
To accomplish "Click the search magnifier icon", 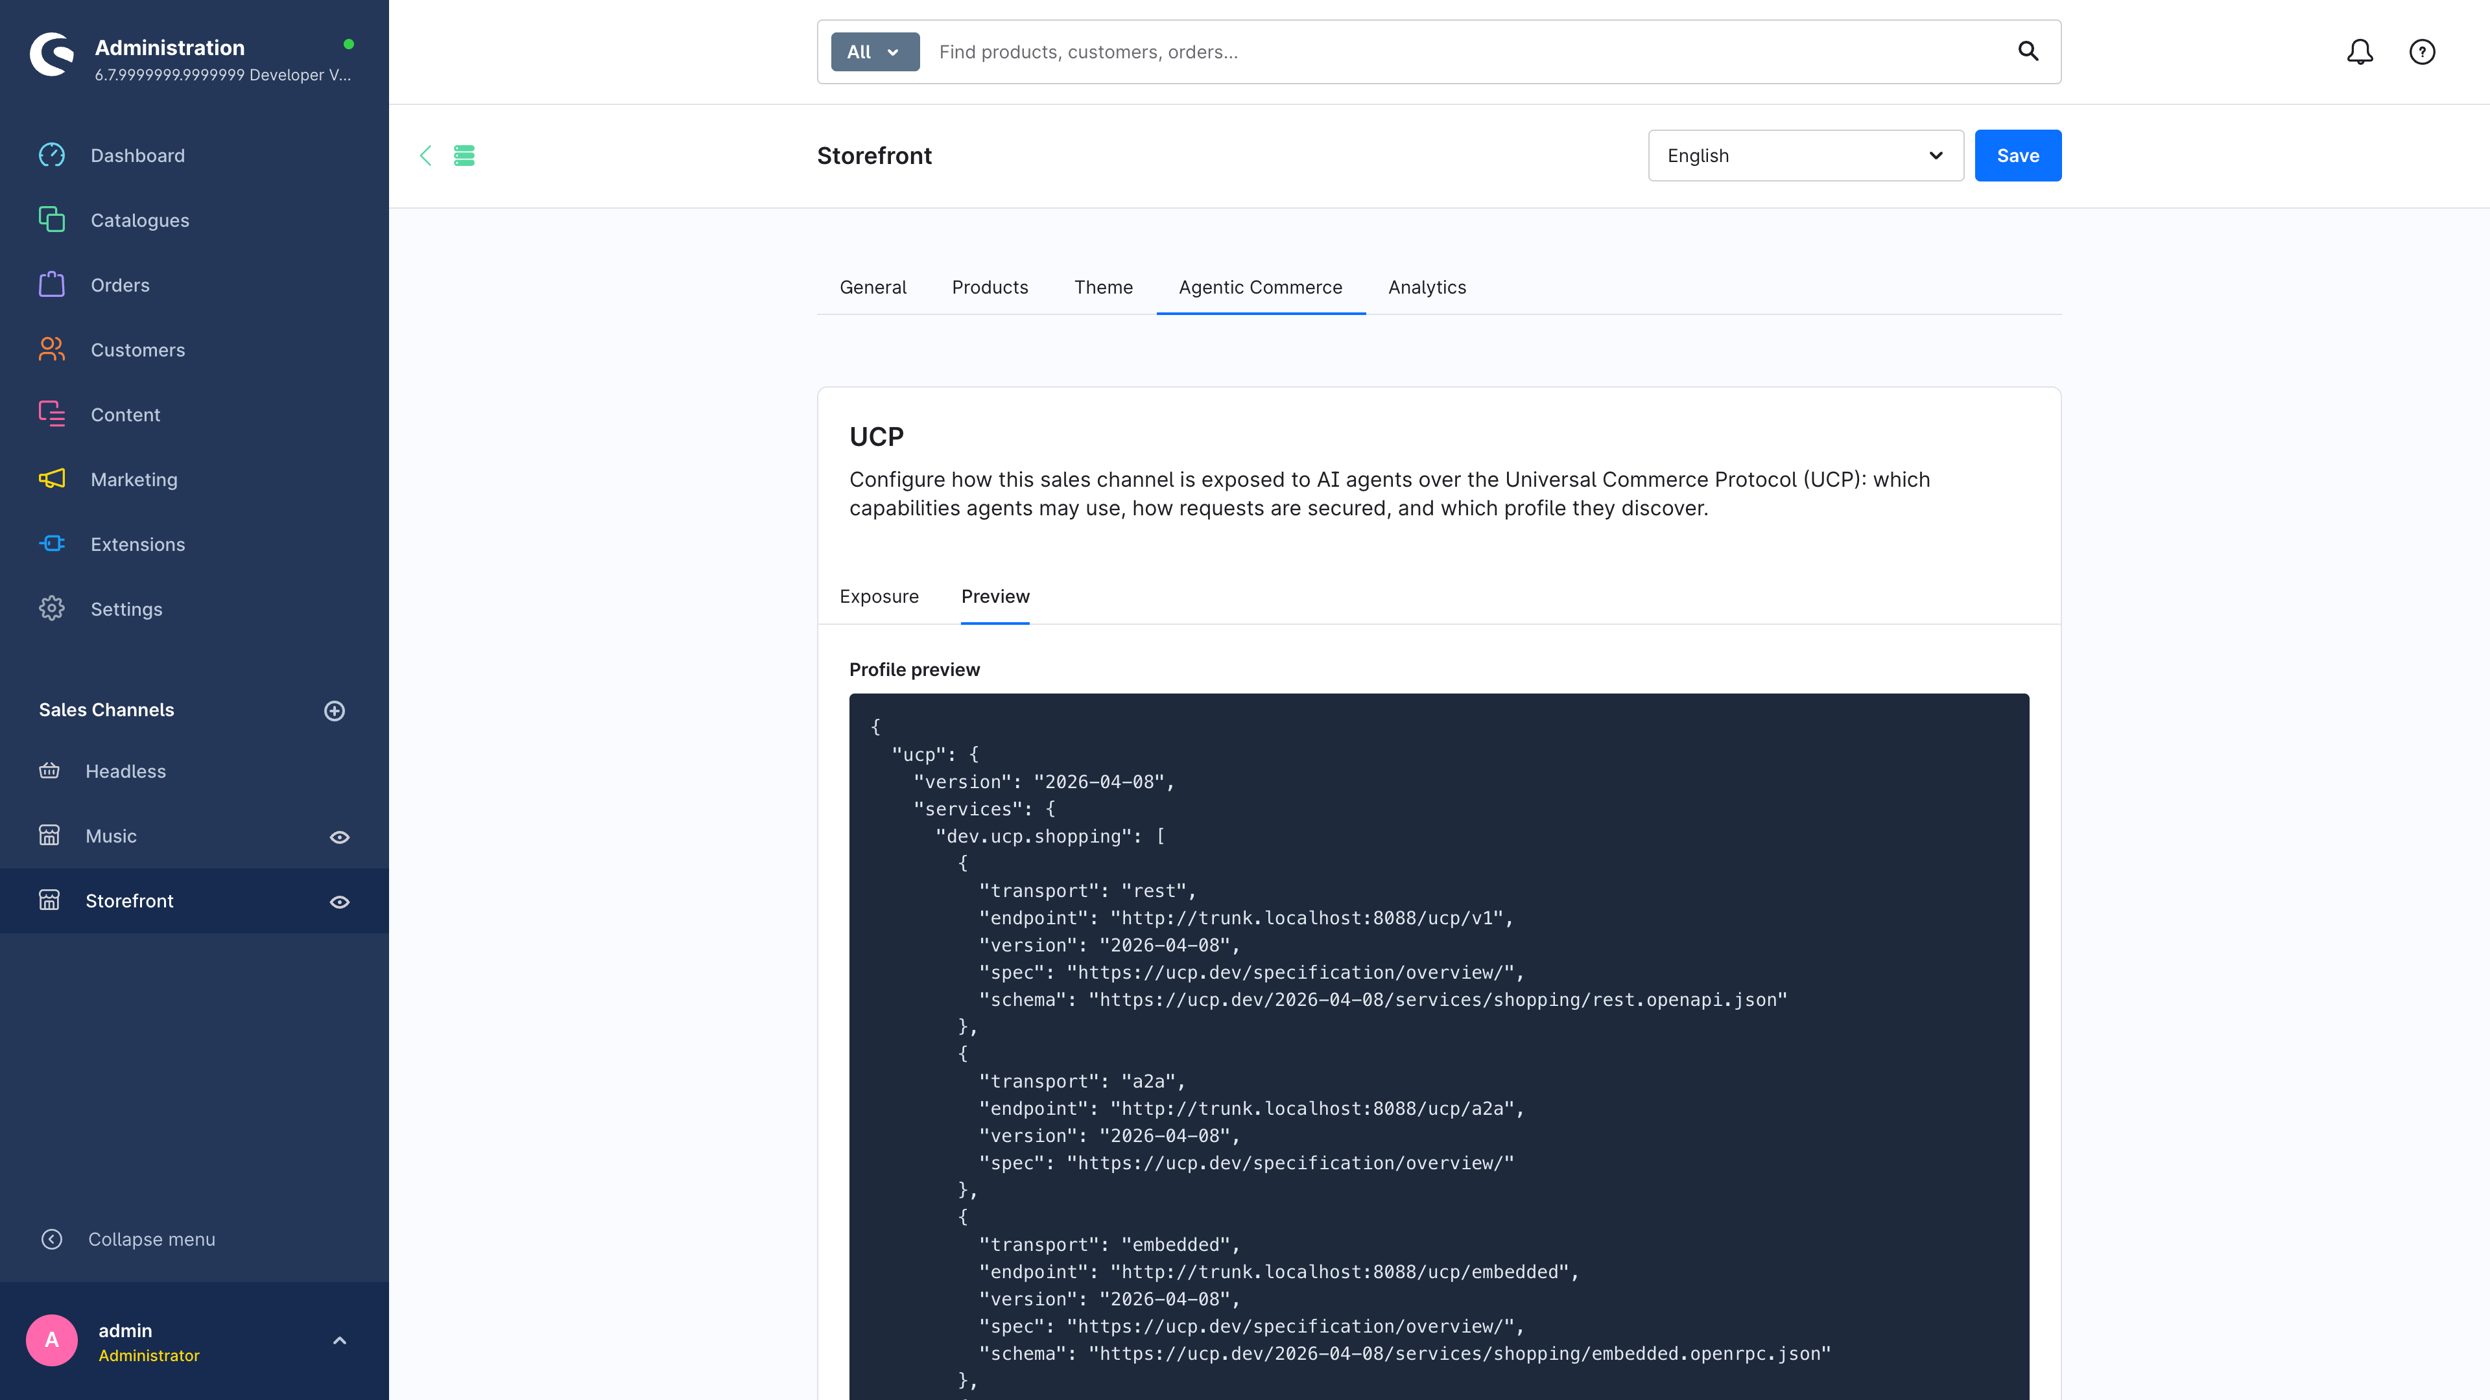I will pyautogui.click(x=2028, y=52).
